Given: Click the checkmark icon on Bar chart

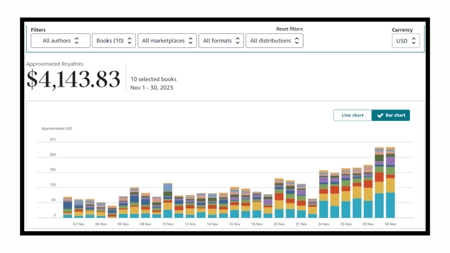Looking at the screenshot, I should click(x=380, y=116).
